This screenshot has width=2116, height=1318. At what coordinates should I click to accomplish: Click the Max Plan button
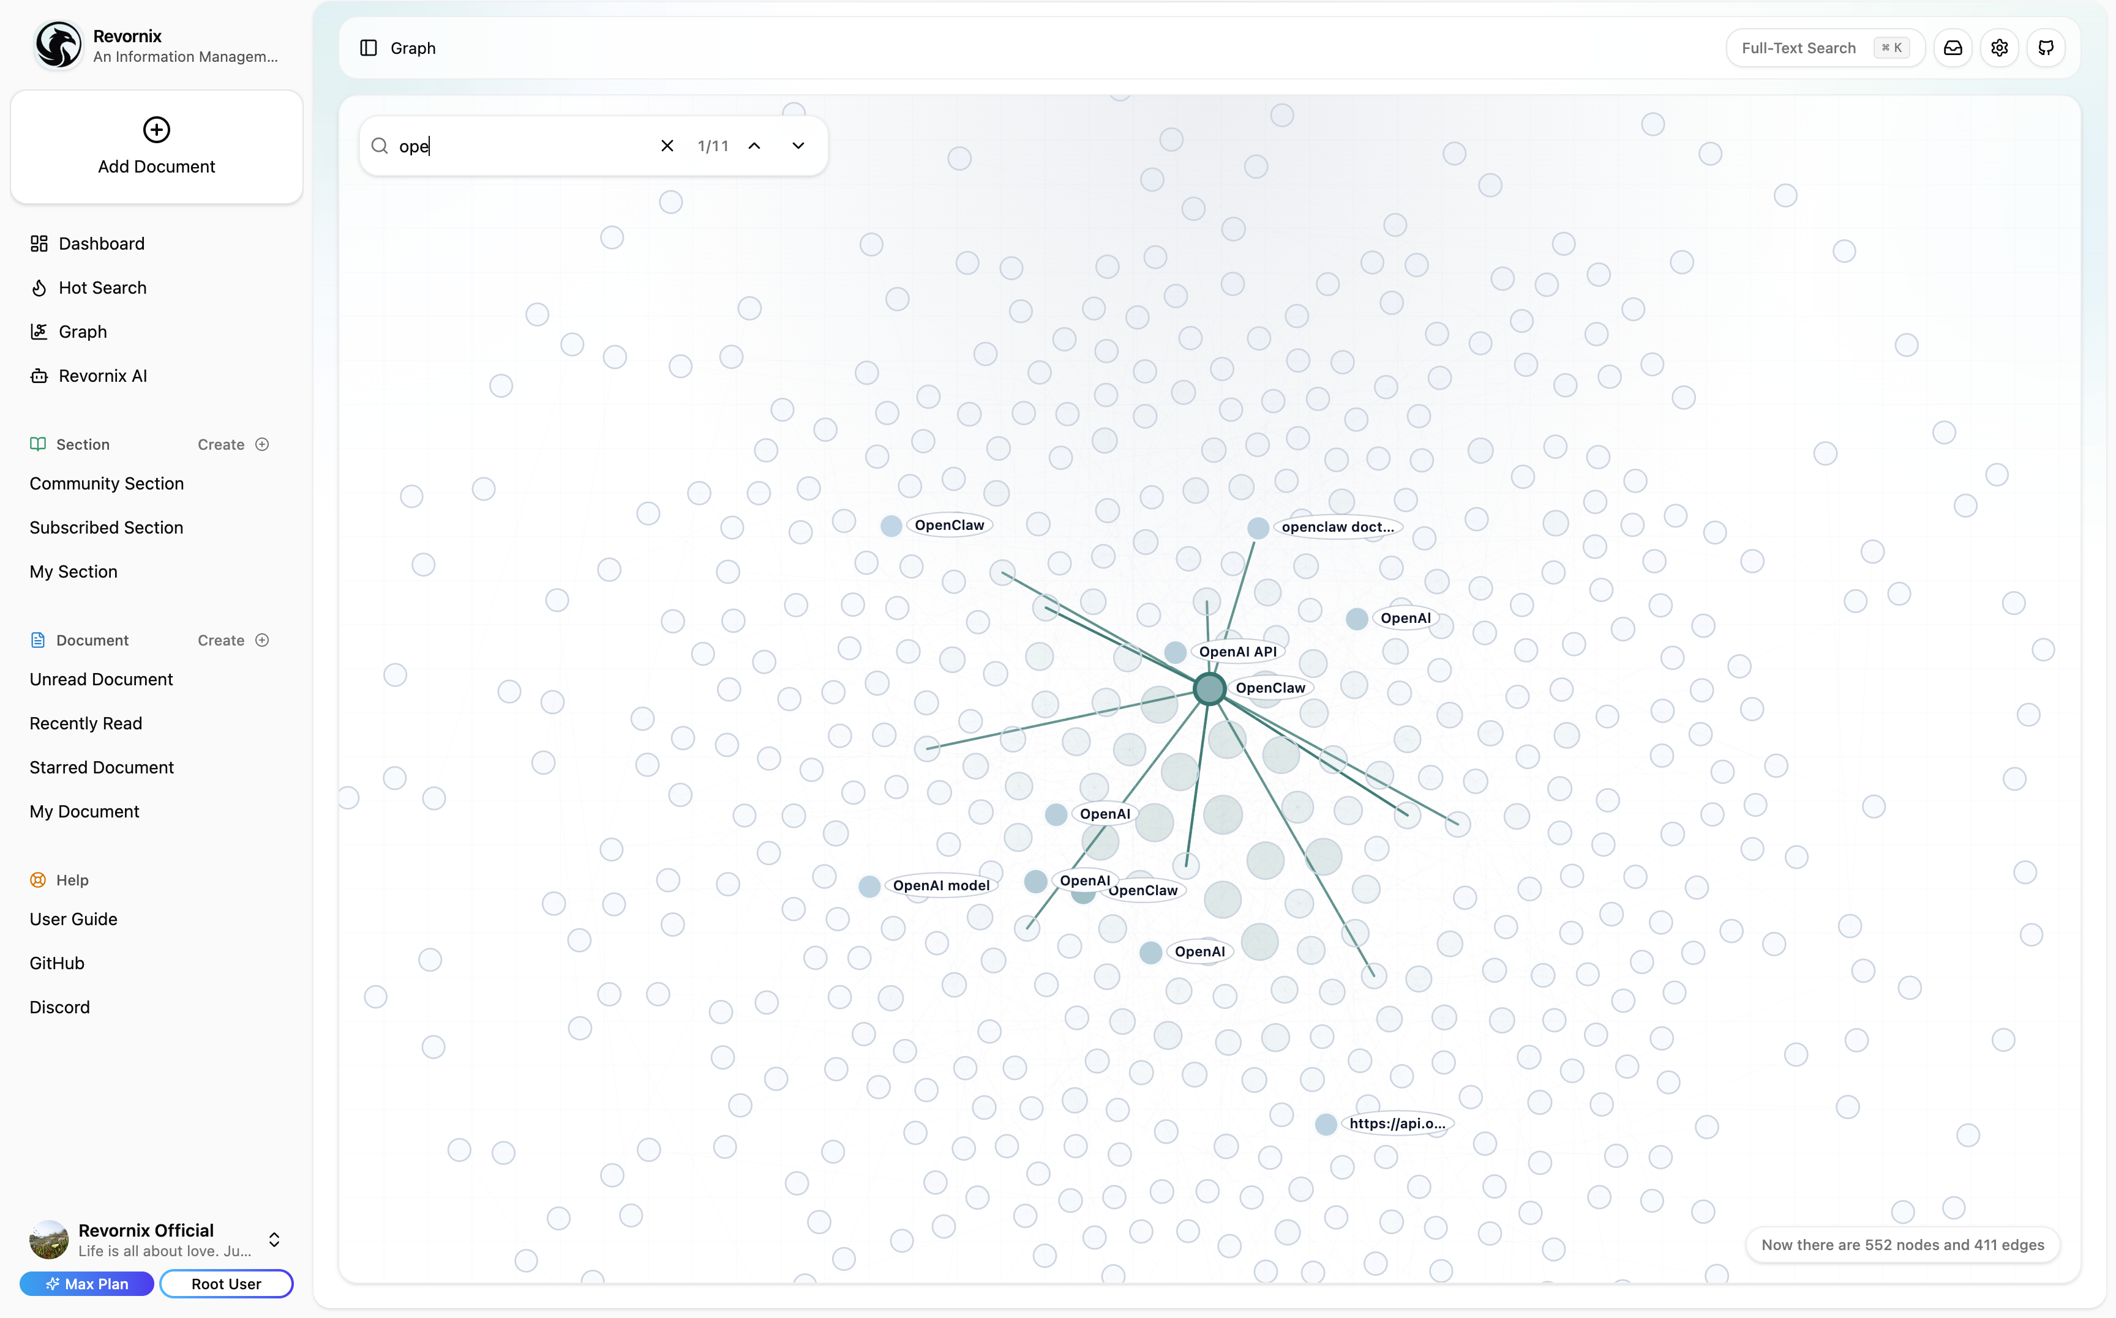pos(86,1283)
